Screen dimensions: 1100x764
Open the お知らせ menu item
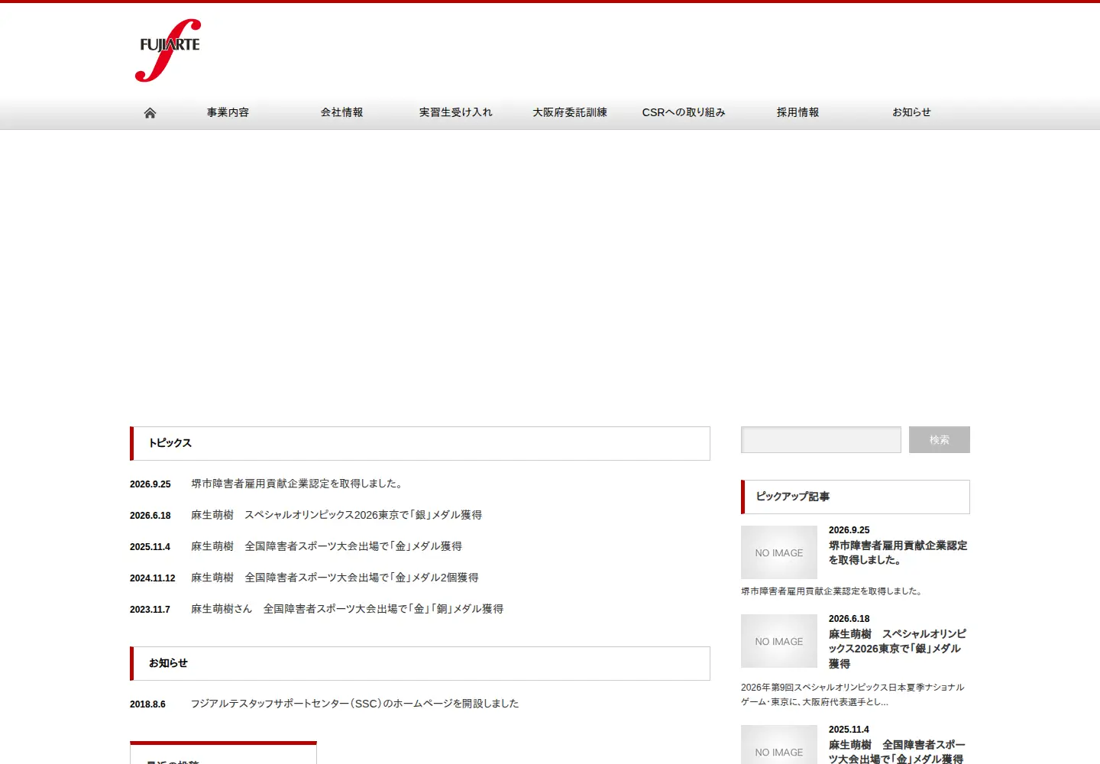[911, 112]
